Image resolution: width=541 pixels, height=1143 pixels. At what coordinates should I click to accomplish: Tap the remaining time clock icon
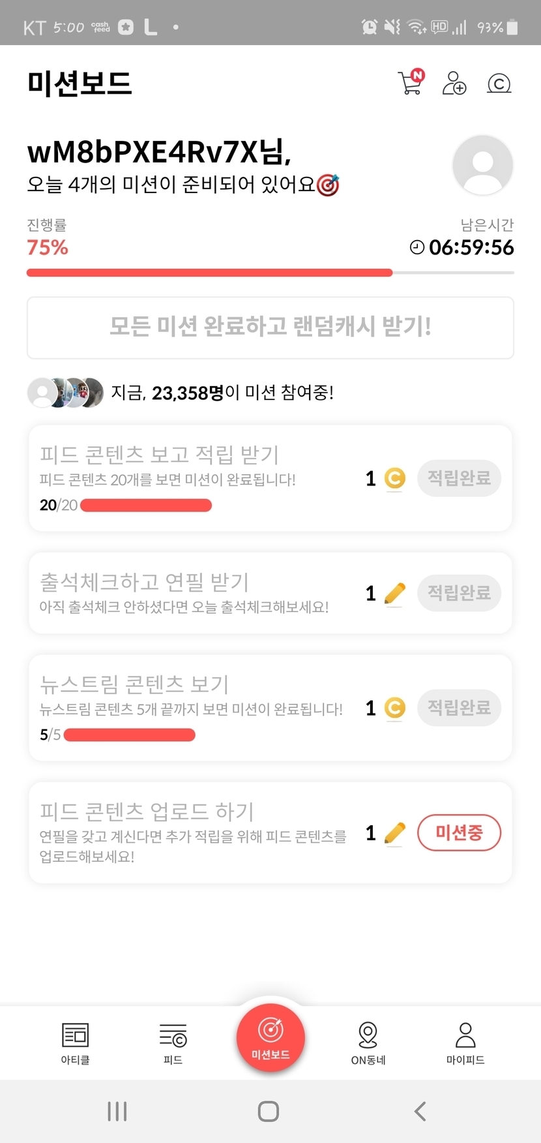coord(417,247)
